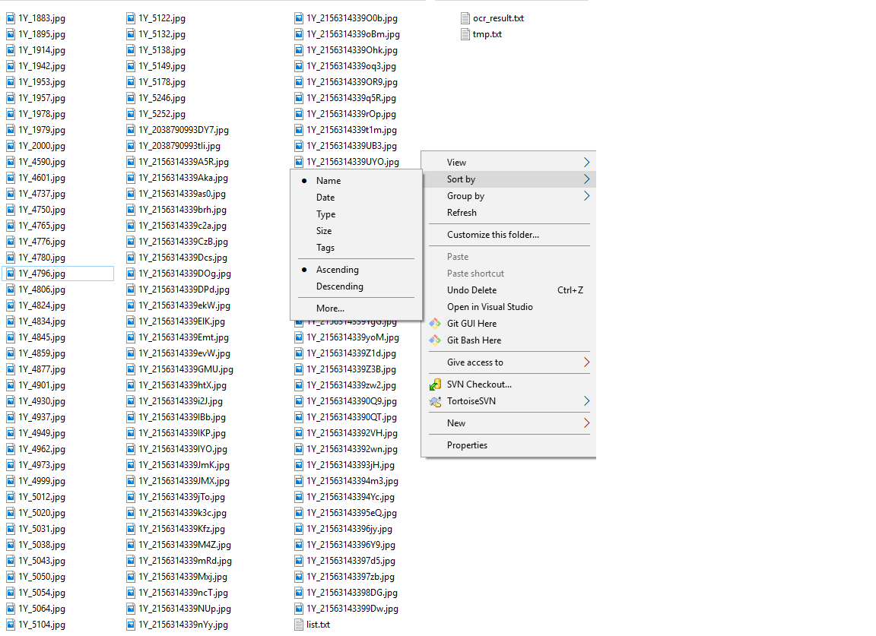Select the 1Y_1883.jpg file icon
This screenshot has height=636, width=876.
click(11, 17)
